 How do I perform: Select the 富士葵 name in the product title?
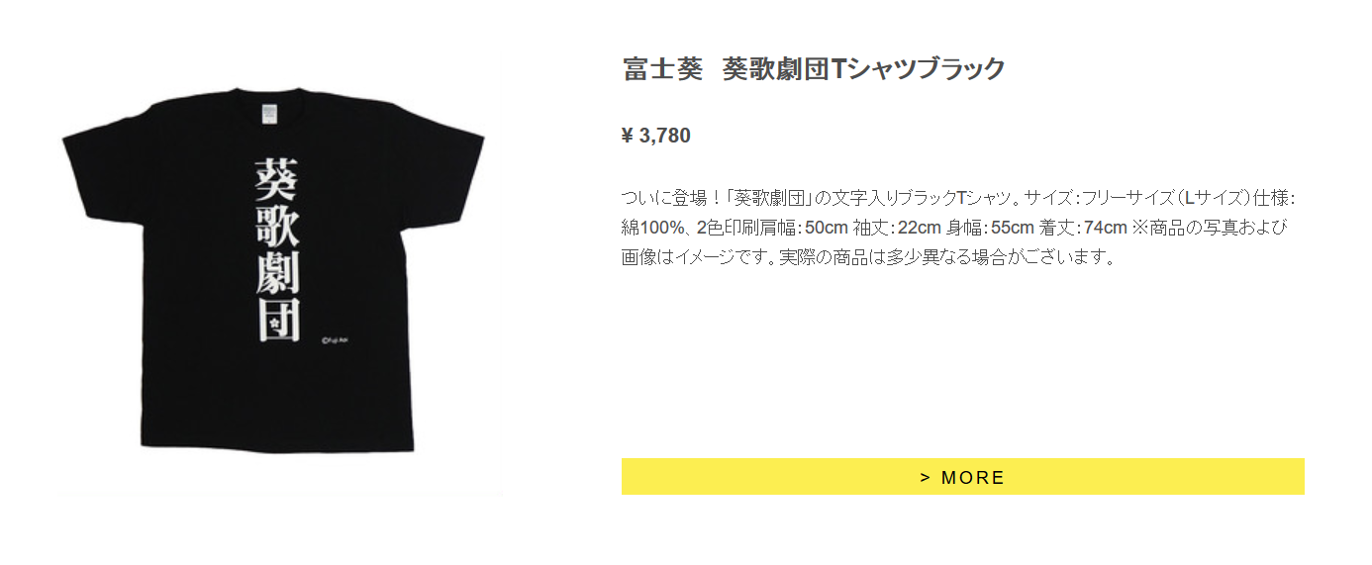[x=662, y=68]
